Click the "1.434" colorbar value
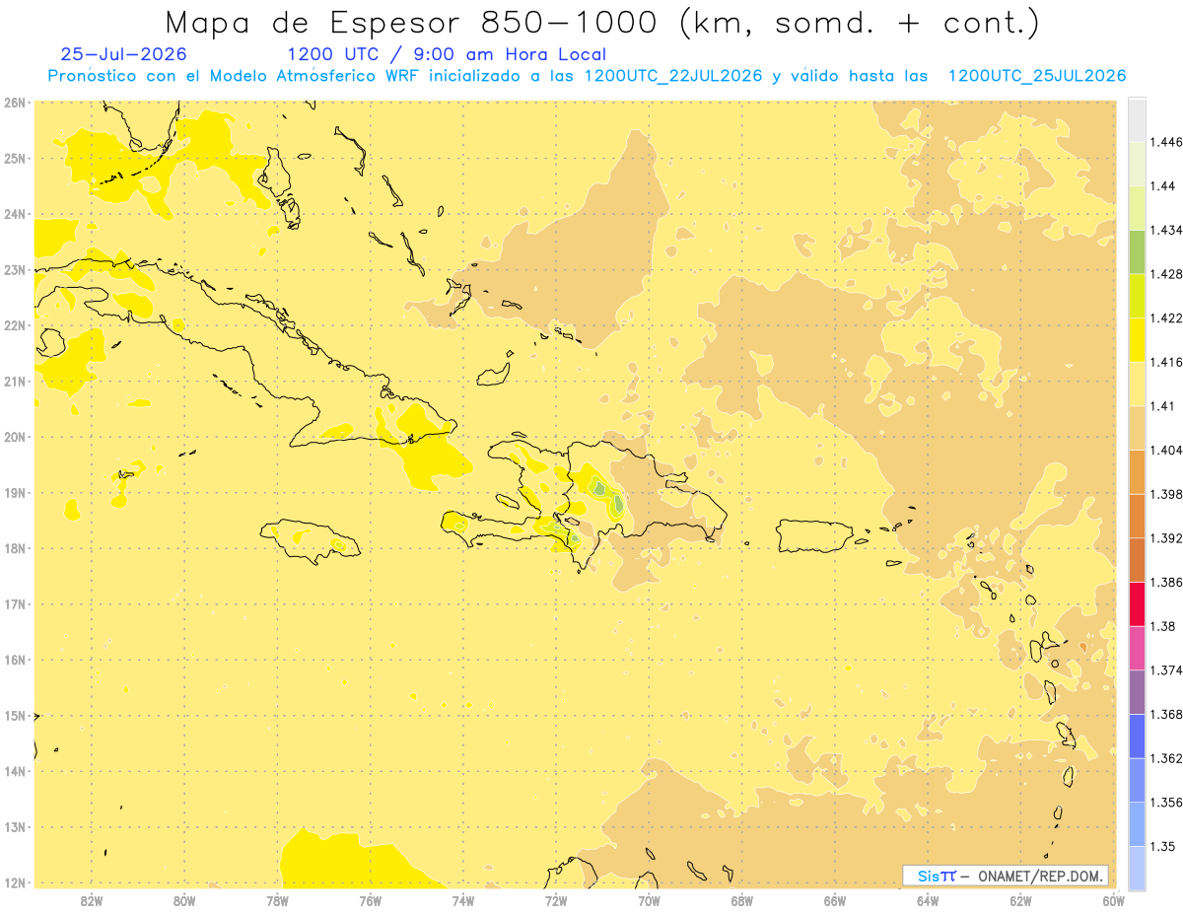Image resolution: width=1183 pixels, height=914 pixels. tap(1165, 230)
